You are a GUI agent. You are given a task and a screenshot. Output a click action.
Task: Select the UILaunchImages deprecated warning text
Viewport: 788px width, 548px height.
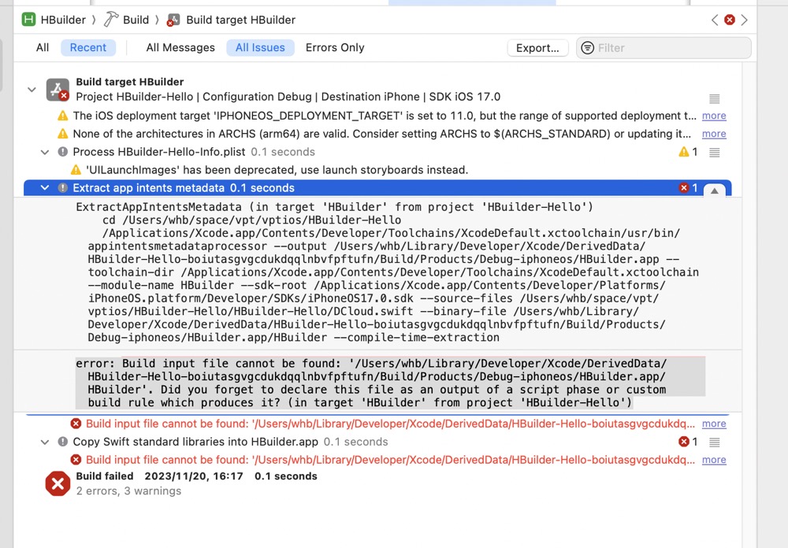(277, 170)
